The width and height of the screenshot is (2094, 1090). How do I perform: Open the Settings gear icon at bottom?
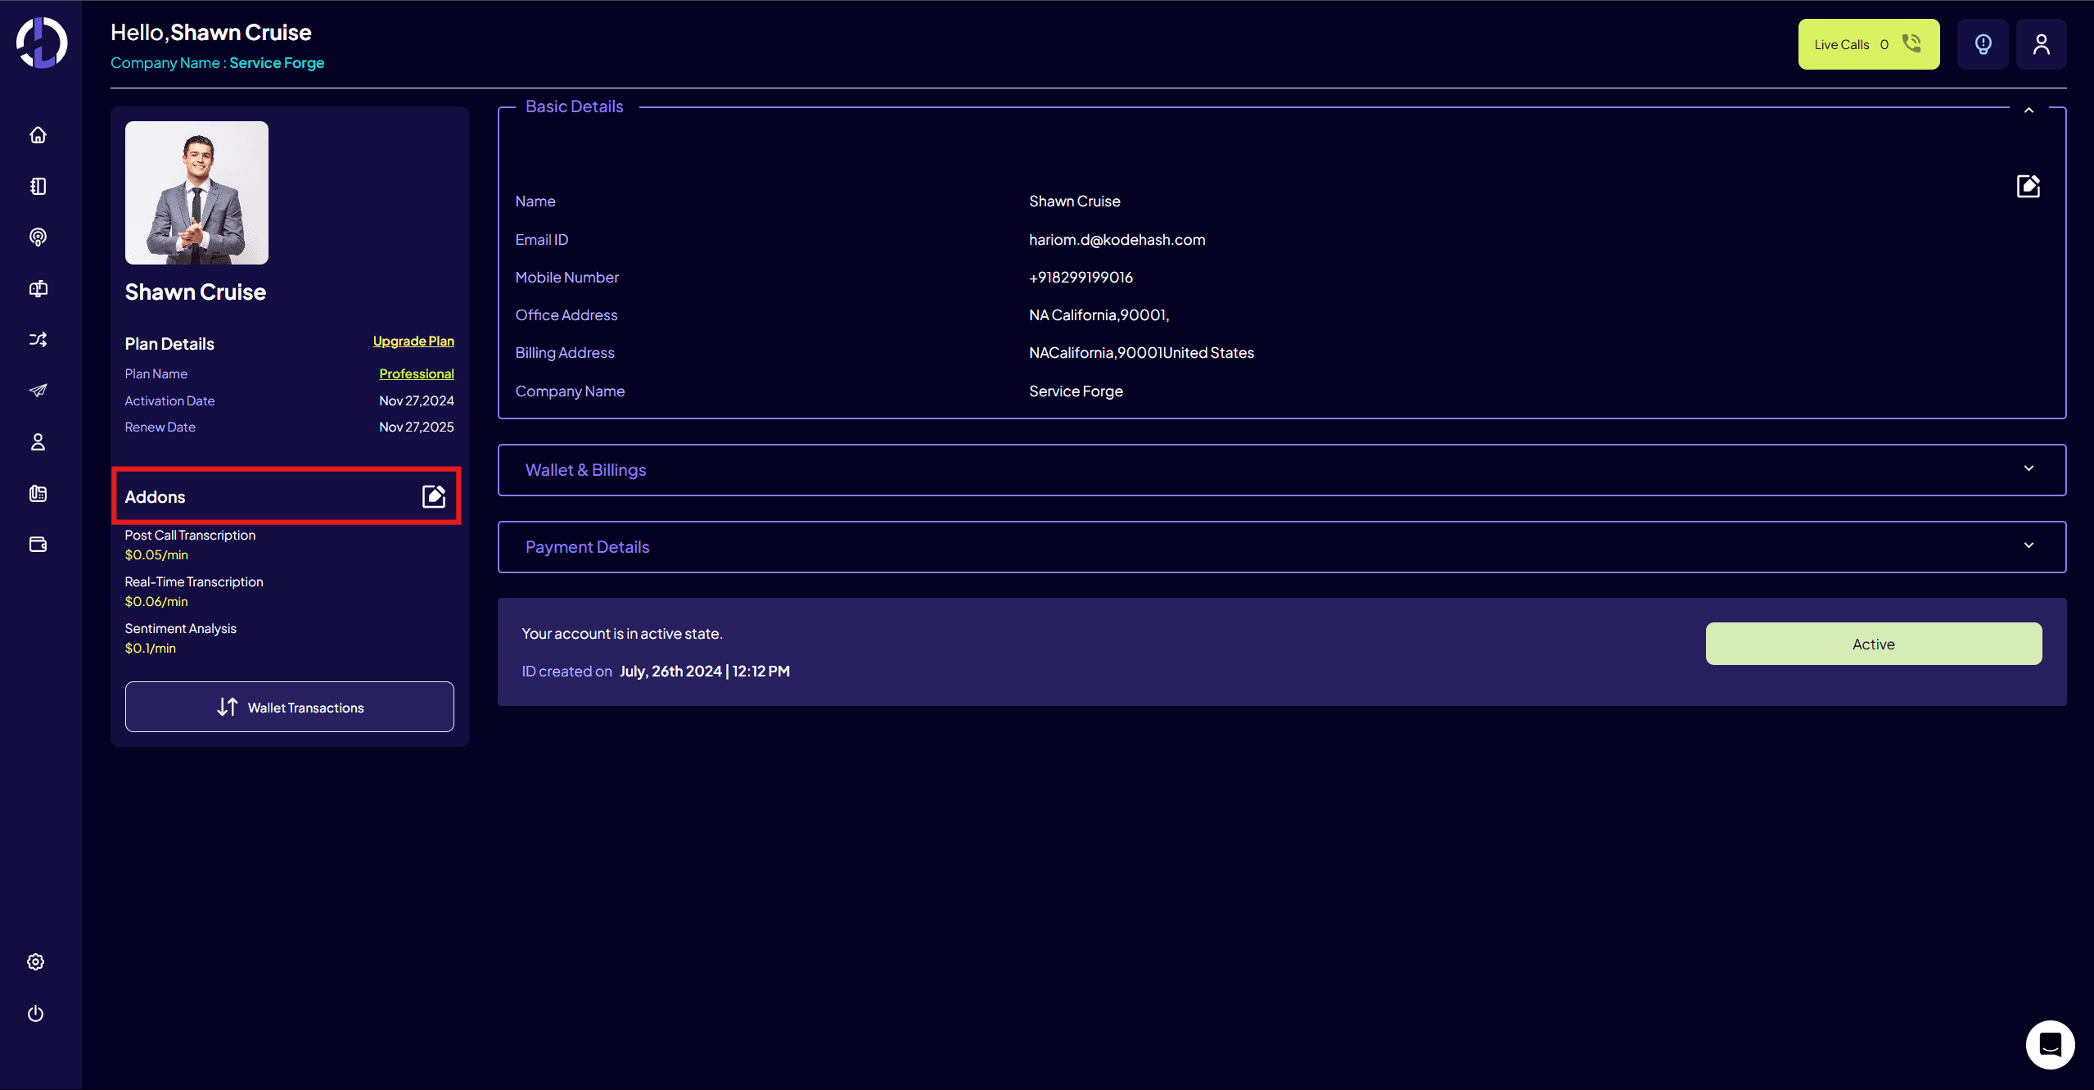pyautogui.click(x=38, y=961)
